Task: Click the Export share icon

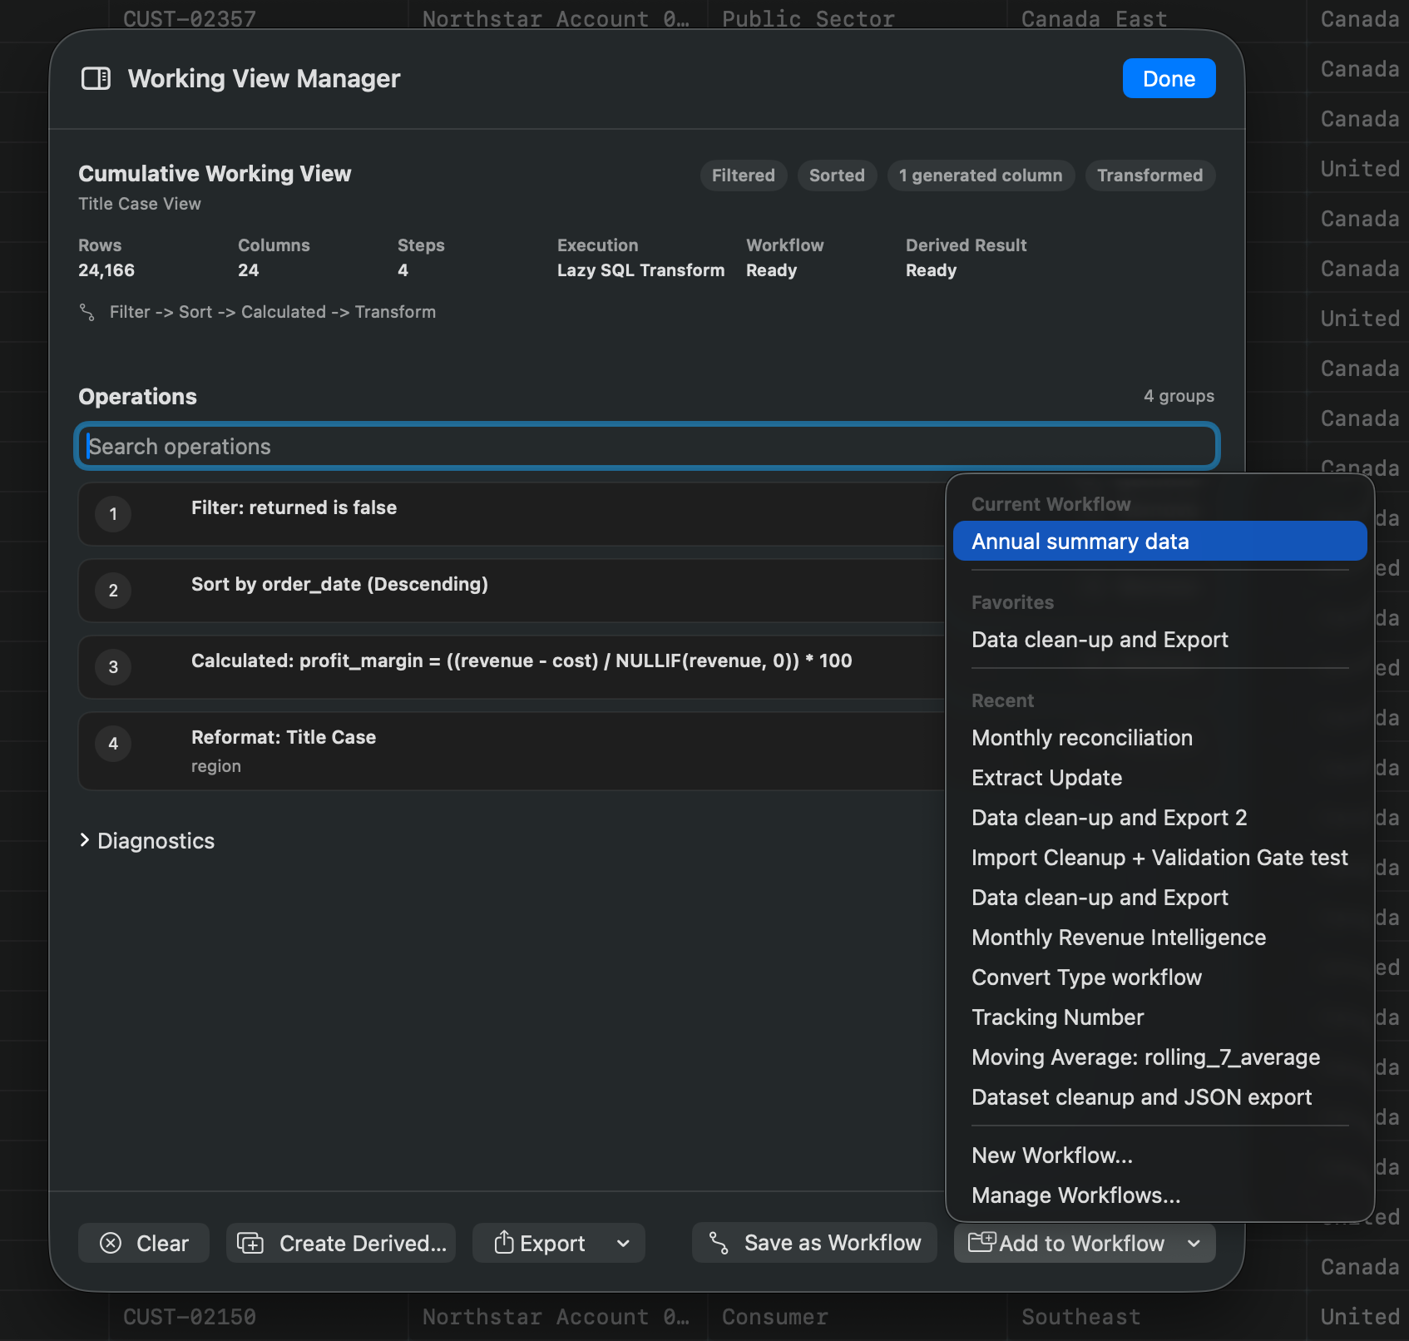Action: [503, 1242]
